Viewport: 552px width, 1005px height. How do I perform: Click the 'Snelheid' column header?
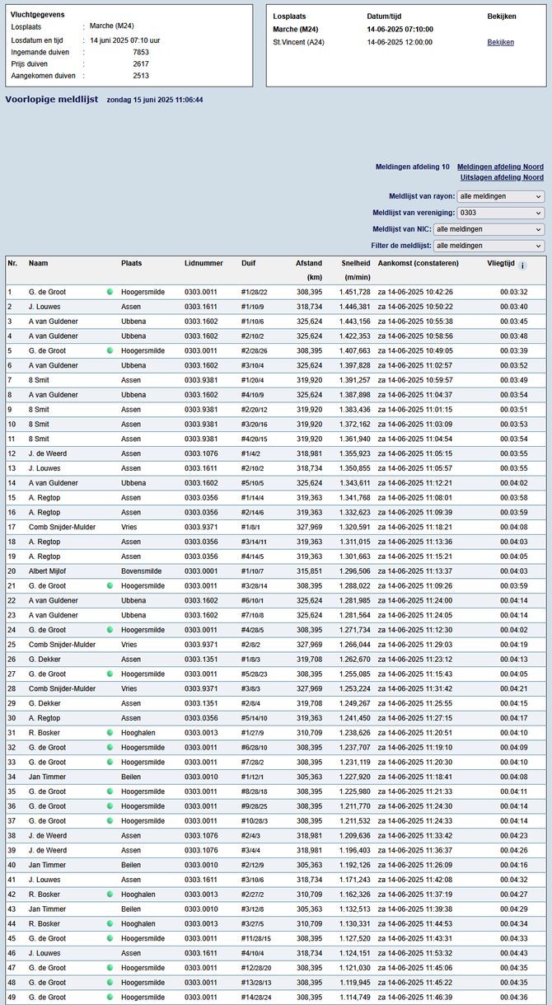click(x=356, y=263)
